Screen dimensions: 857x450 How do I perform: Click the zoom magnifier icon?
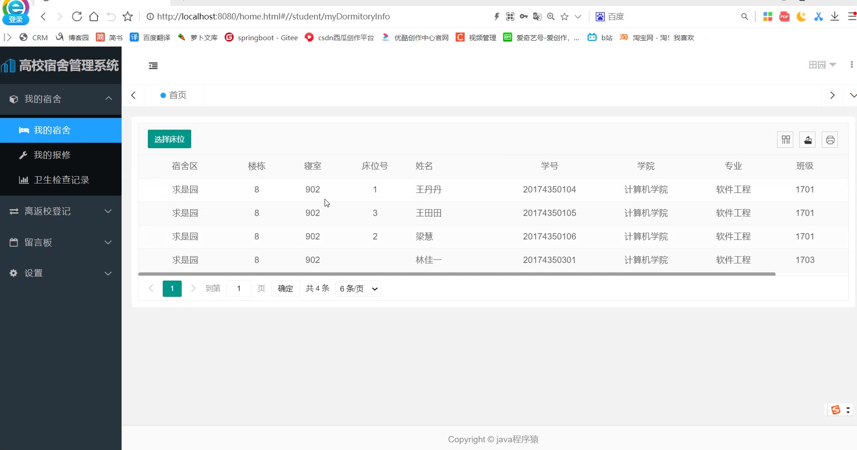(x=551, y=17)
